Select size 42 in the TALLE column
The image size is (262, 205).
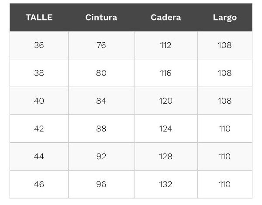click(x=39, y=129)
